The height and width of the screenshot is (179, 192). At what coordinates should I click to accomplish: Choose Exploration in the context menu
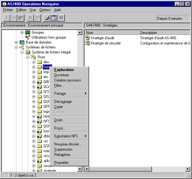pos(69,70)
